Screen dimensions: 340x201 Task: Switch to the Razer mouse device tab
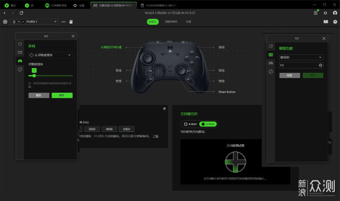coord(159,5)
